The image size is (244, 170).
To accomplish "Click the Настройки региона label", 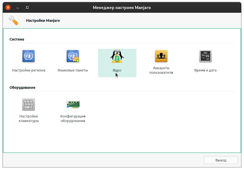I will pyautogui.click(x=29, y=70).
